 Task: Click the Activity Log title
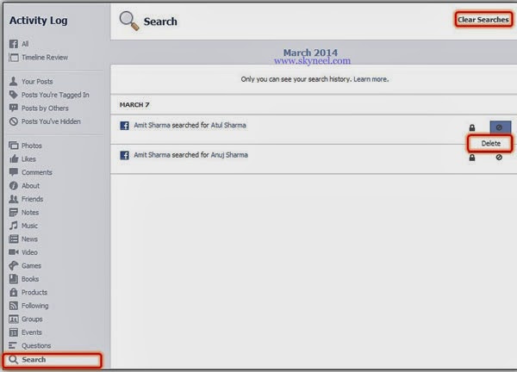point(38,21)
